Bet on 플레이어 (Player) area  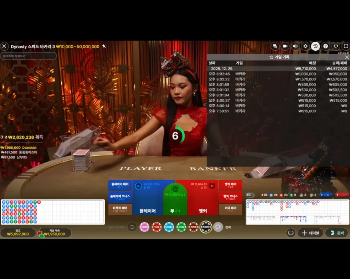[x=148, y=198]
